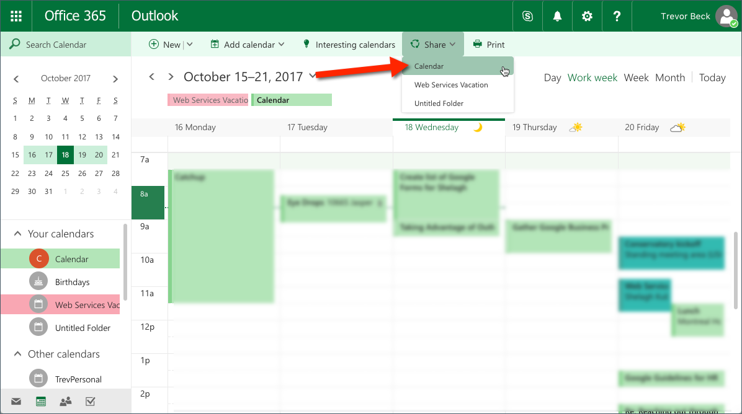Select day 25 in the mini calendar
742x414 pixels.
[x=65, y=174]
